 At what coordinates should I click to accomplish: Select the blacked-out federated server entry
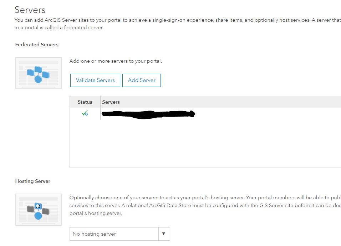(148, 114)
